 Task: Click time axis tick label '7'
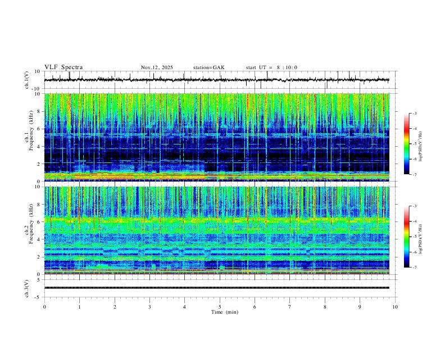[290, 307]
